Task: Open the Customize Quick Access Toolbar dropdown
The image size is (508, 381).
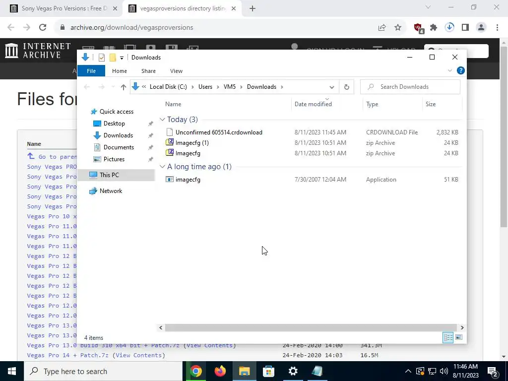Action: pos(122,58)
